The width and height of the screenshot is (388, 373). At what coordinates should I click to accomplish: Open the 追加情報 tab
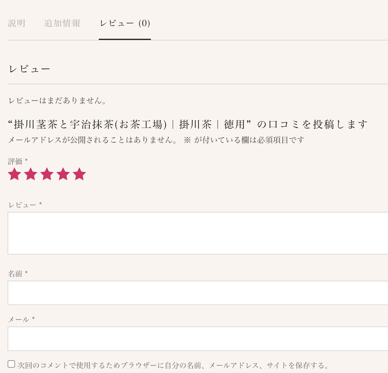62,23
